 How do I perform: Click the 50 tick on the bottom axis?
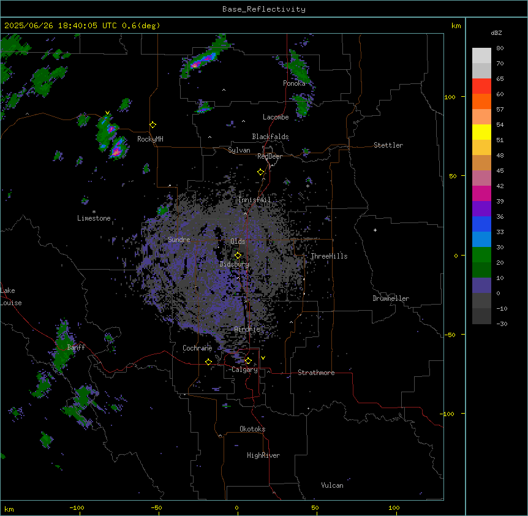pyautogui.click(x=315, y=507)
